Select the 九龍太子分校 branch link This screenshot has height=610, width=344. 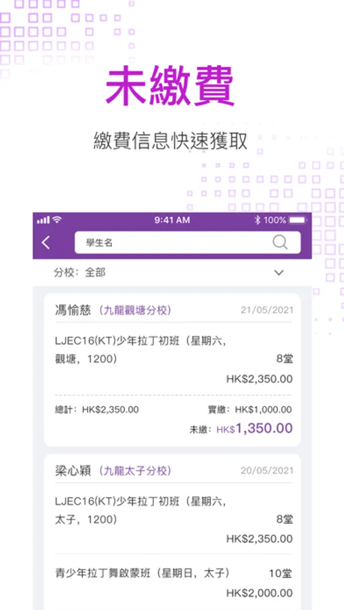pos(135,471)
